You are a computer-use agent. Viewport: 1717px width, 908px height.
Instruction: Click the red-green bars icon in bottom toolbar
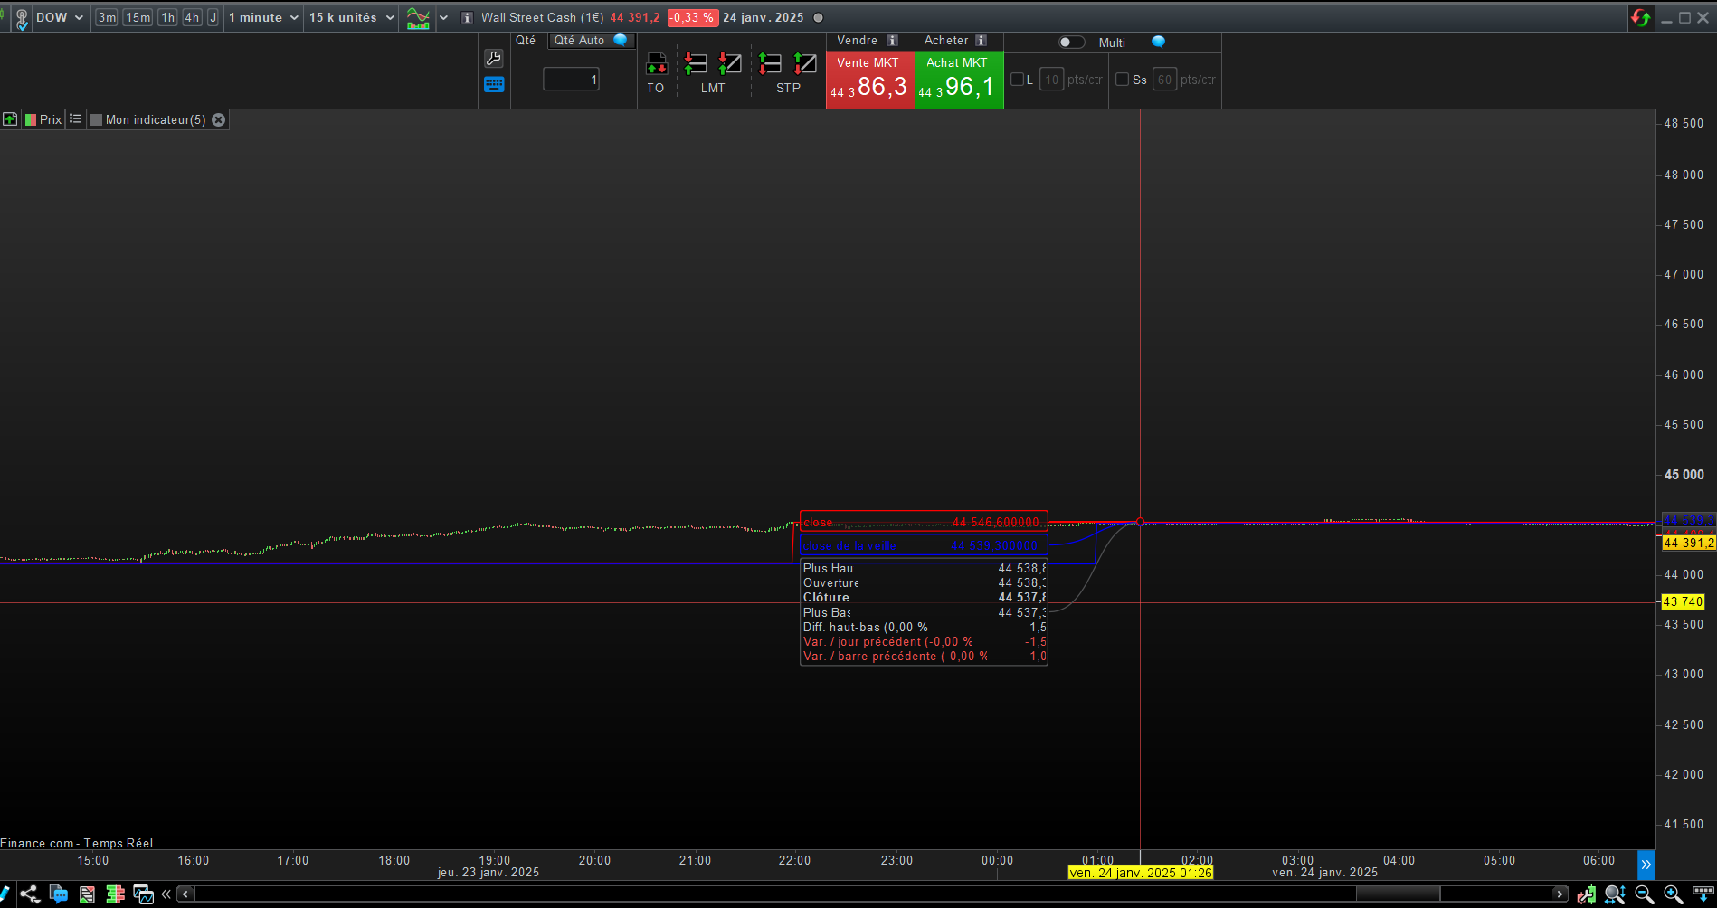coord(115,894)
